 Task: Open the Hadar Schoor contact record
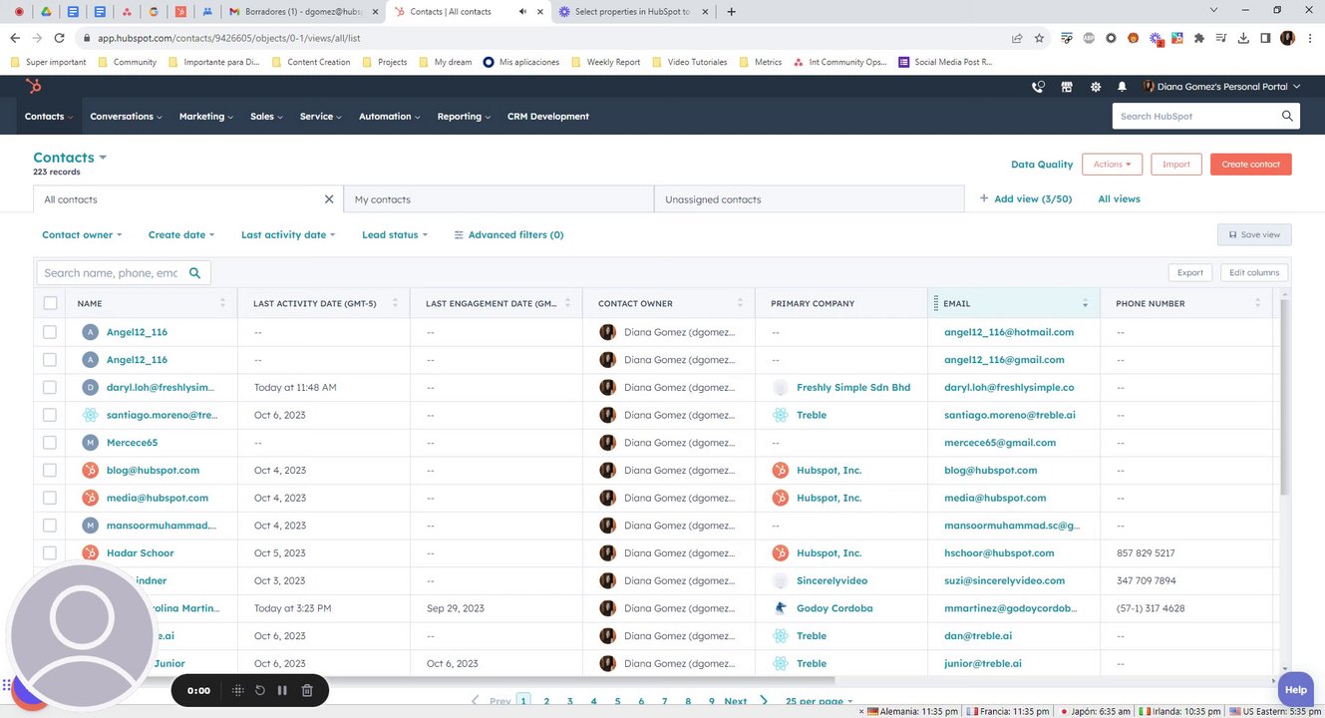pyautogui.click(x=140, y=552)
